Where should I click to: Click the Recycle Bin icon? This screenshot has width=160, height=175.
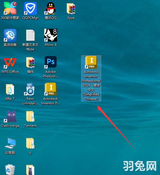click(x=10, y=169)
